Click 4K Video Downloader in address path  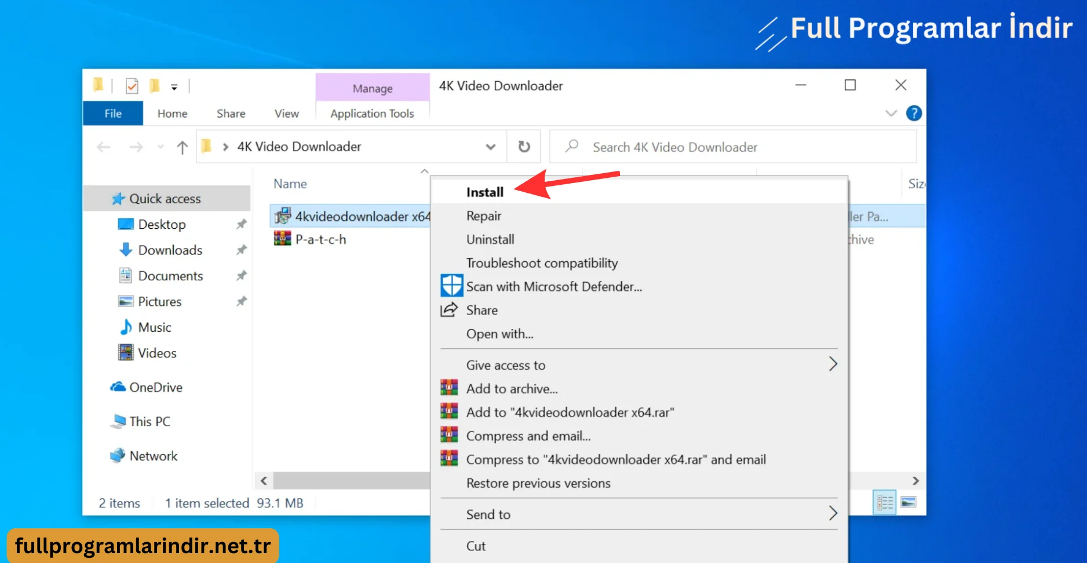point(299,147)
